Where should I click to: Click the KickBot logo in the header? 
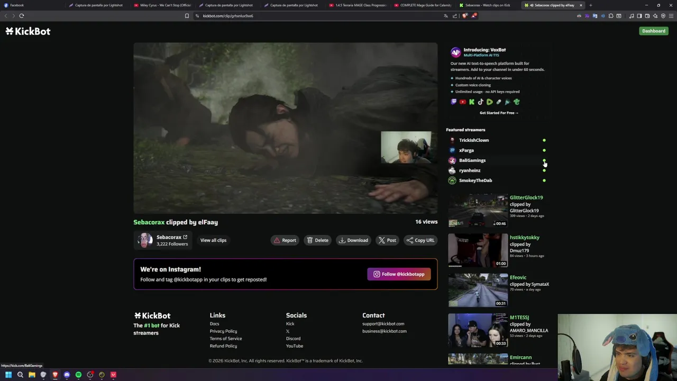coord(28,31)
